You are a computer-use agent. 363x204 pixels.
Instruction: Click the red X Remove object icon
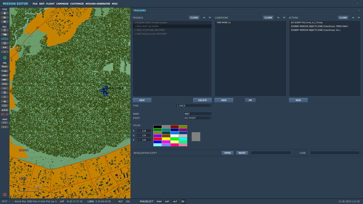pos(5,114)
